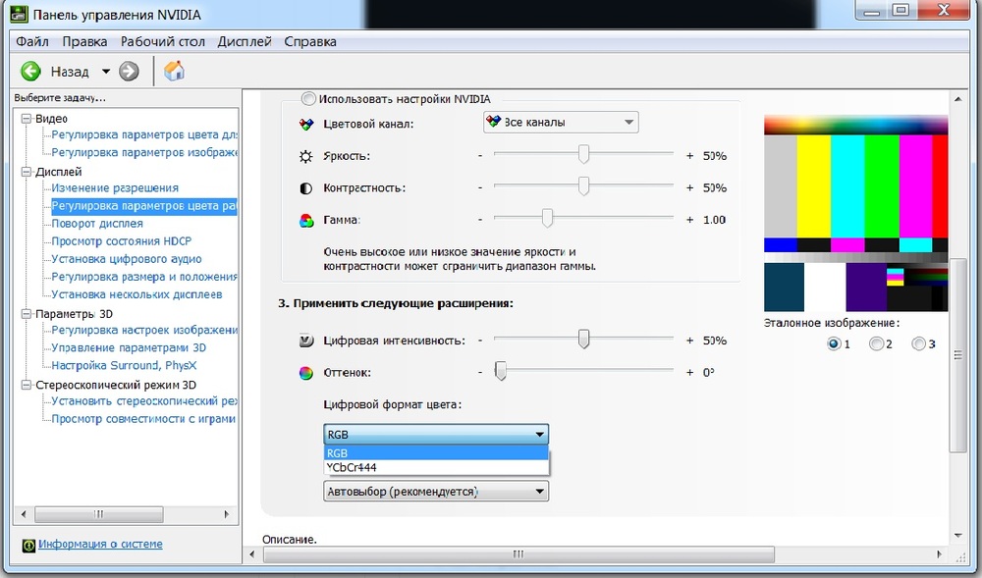Screen dimensions: 982x578
Task: Open the Информация о системе link
Action: (100, 545)
